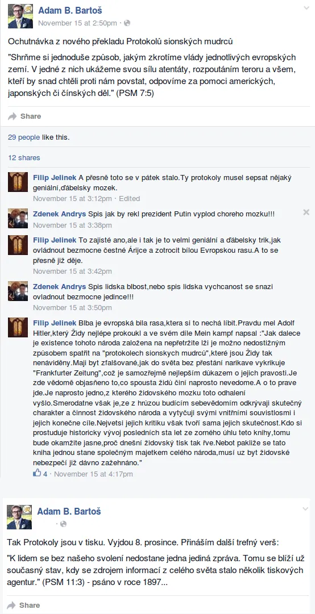Image resolution: width=315 pixels, height=614 pixels.
Task: Open comment timestamp November 15 at 4:17pm
Action: click(x=93, y=474)
